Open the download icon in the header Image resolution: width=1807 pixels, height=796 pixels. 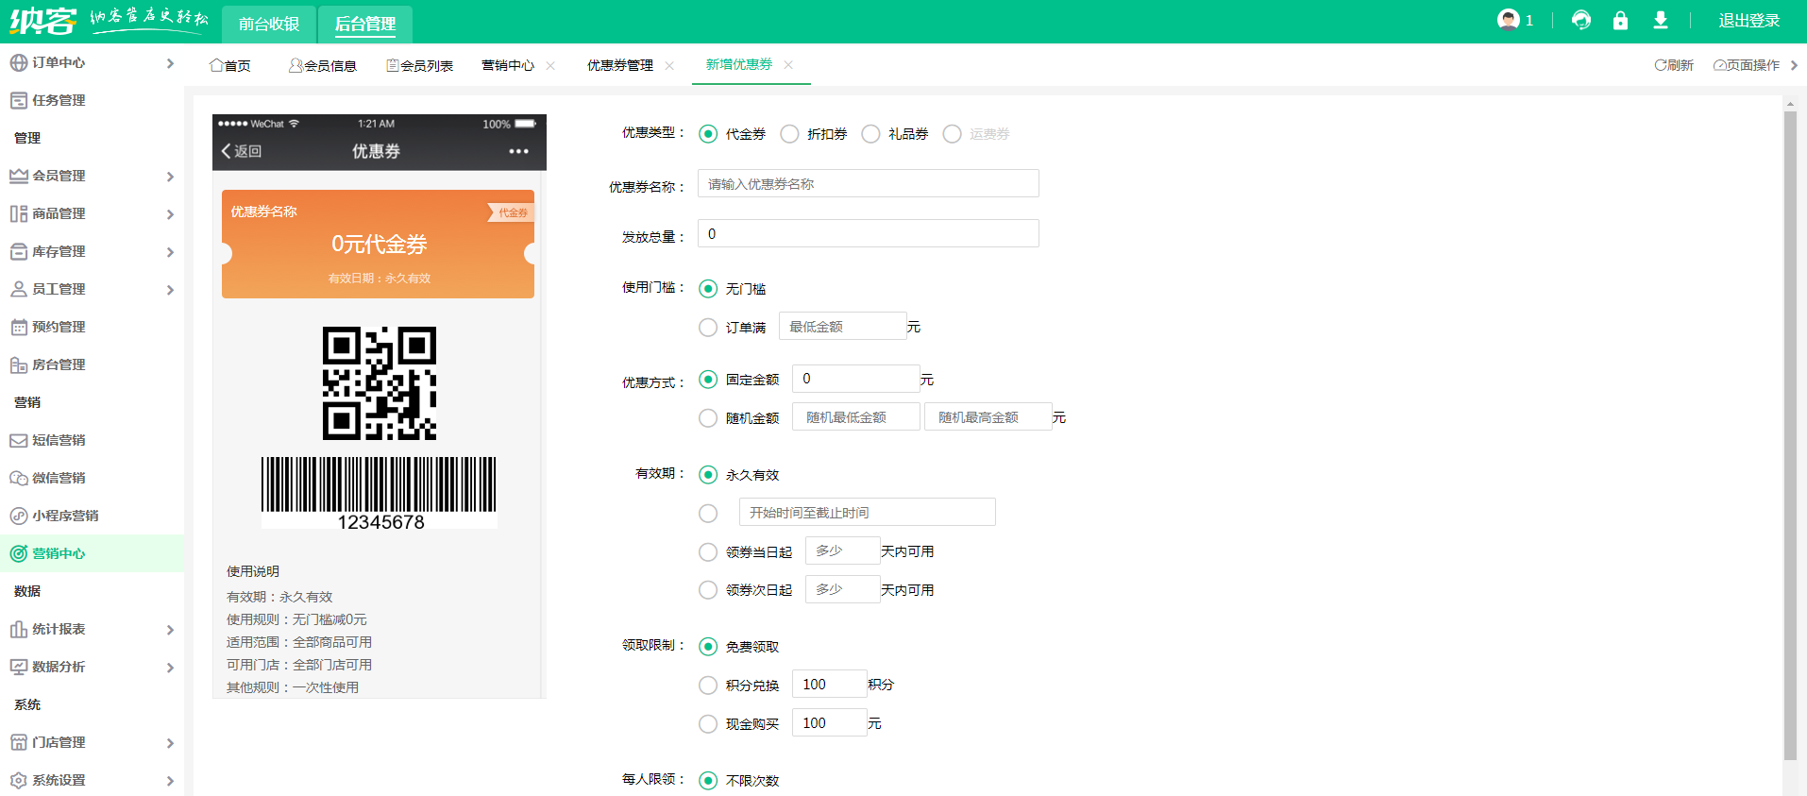(x=1661, y=20)
